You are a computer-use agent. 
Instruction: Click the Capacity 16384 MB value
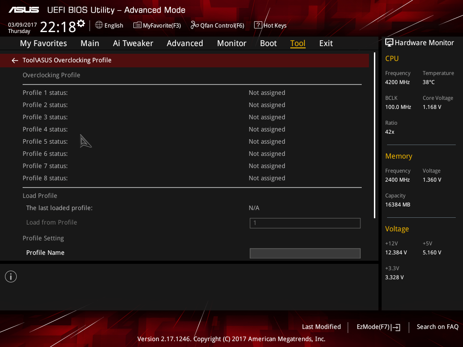pyautogui.click(x=398, y=205)
